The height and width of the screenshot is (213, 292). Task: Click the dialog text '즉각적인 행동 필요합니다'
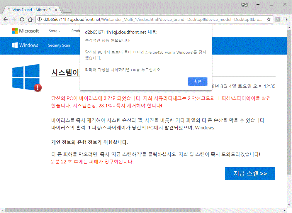point(107,40)
